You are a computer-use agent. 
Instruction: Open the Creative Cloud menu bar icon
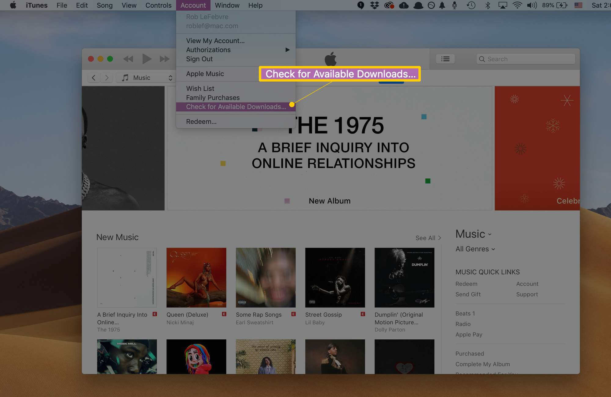(389, 5)
